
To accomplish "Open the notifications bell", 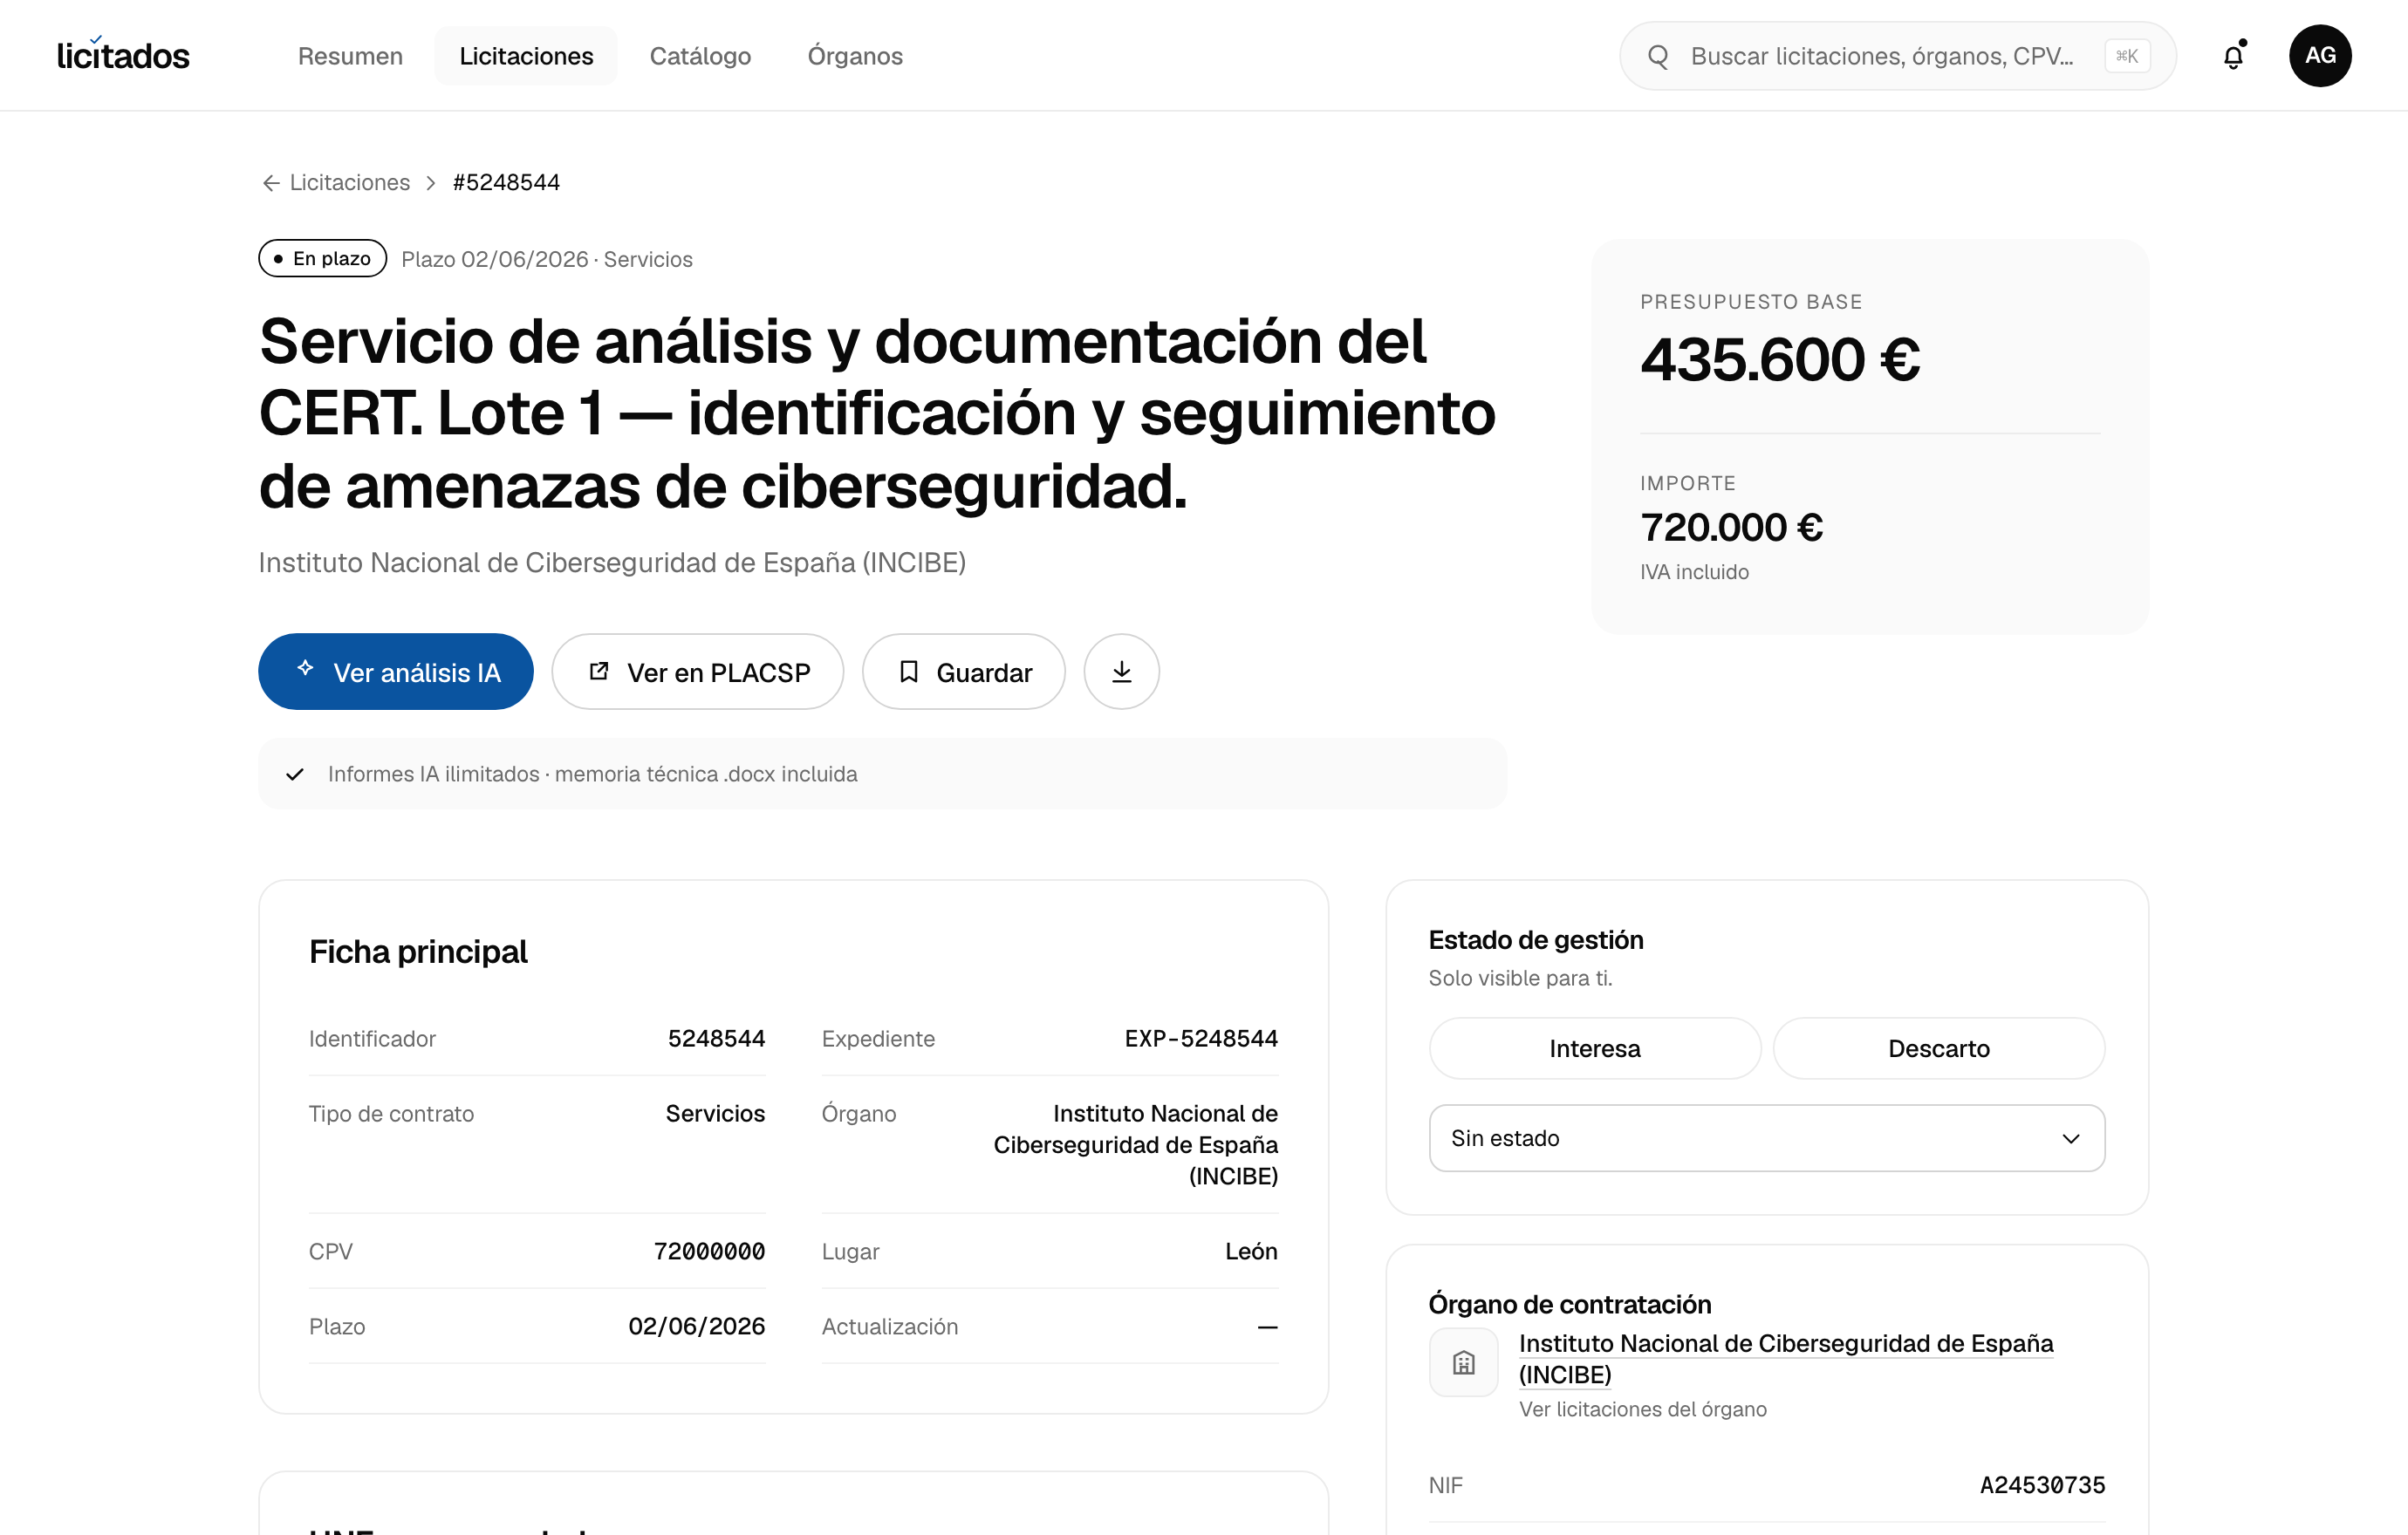I will 2233,56.
